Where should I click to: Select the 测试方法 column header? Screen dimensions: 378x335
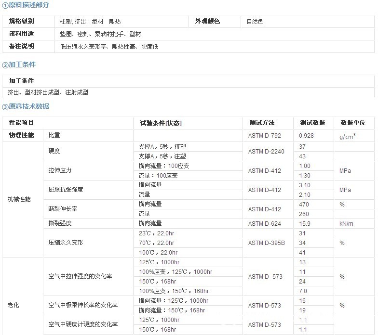[x=262, y=123]
